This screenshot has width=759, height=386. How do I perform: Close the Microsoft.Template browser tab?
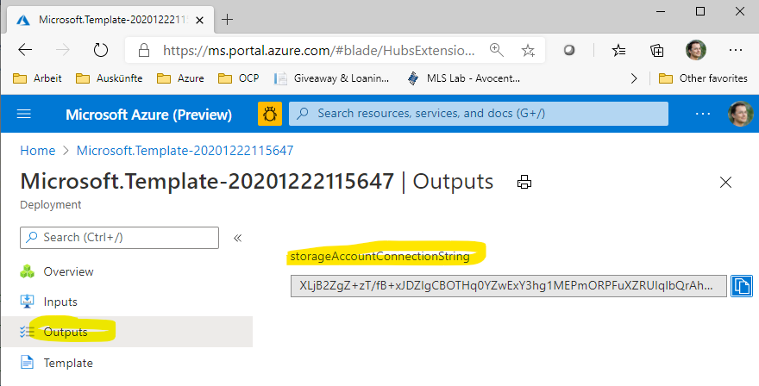[199, 21]
